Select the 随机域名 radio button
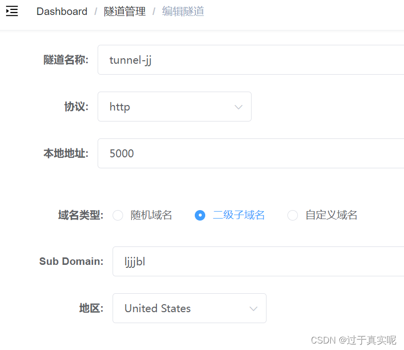 tap(118, 215)
